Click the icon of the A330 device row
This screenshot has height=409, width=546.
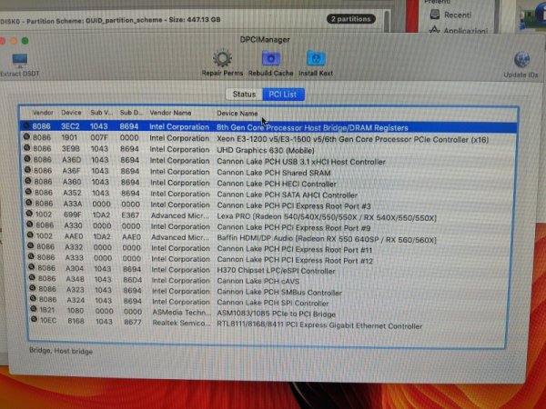point(30,224)
